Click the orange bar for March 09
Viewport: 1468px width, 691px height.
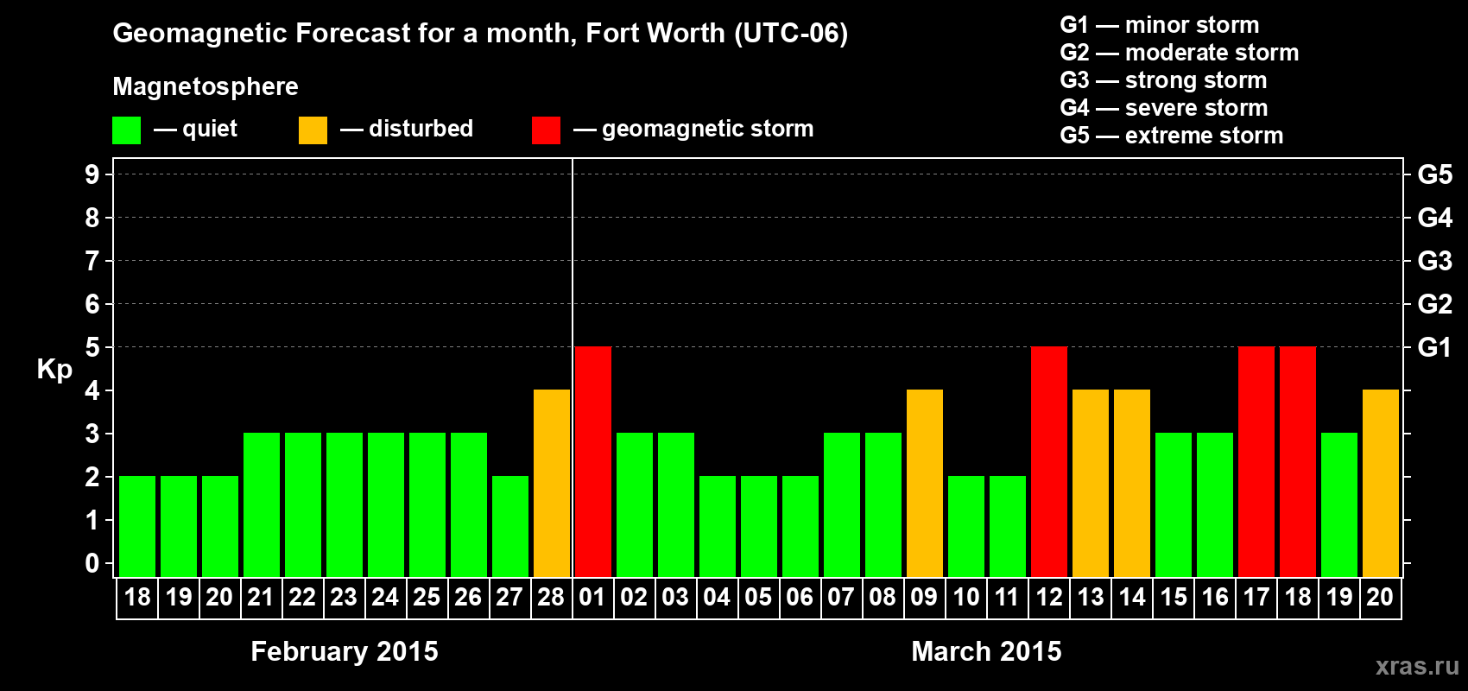coord(925,483)
